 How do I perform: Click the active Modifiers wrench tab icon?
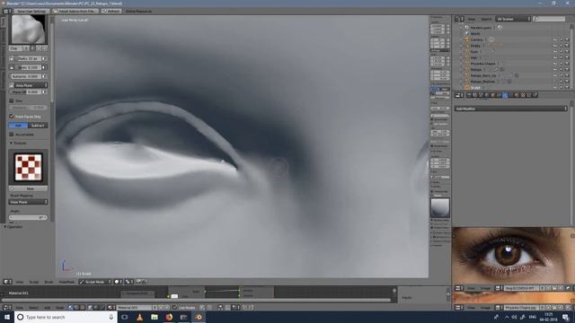click(x=505, y=95)
